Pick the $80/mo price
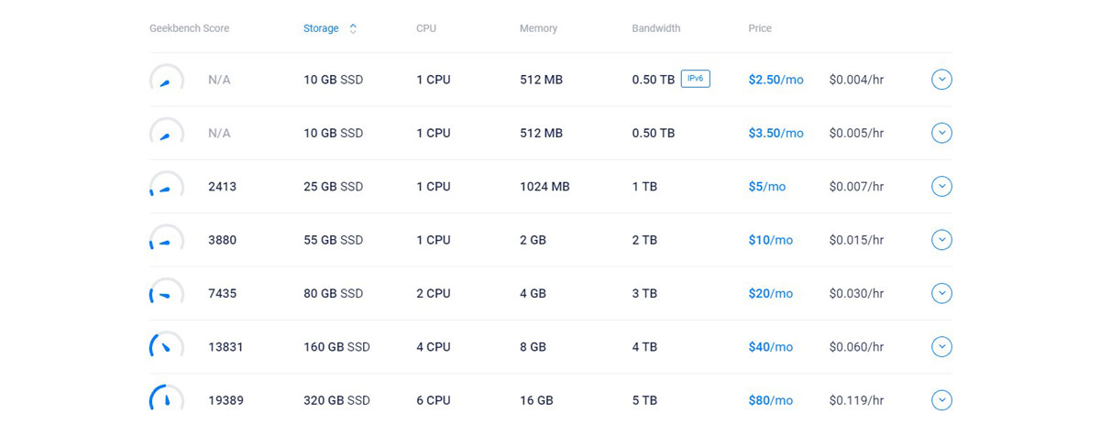The height and width of the screenshot is (424, 1100). coord(771,400)
